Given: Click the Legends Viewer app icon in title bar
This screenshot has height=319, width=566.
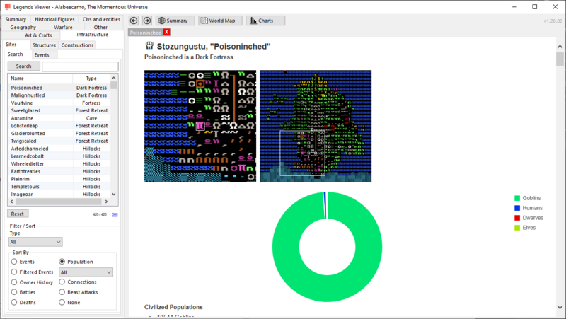Looking at the screenshot, I should click(7, 6).
